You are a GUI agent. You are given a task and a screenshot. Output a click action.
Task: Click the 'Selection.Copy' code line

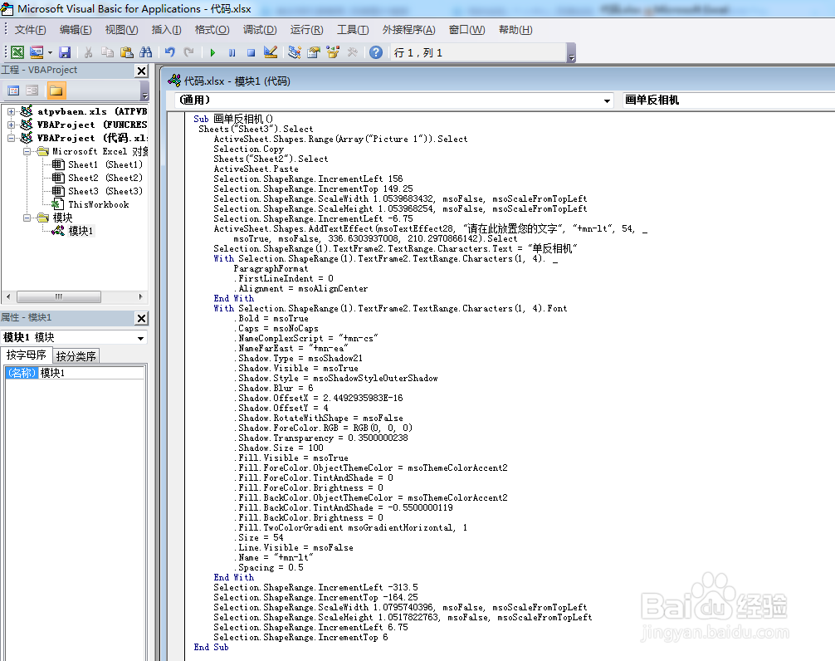click(249, 149)
